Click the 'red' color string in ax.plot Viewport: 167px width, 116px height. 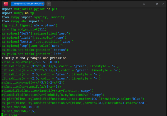coord(141,103)
